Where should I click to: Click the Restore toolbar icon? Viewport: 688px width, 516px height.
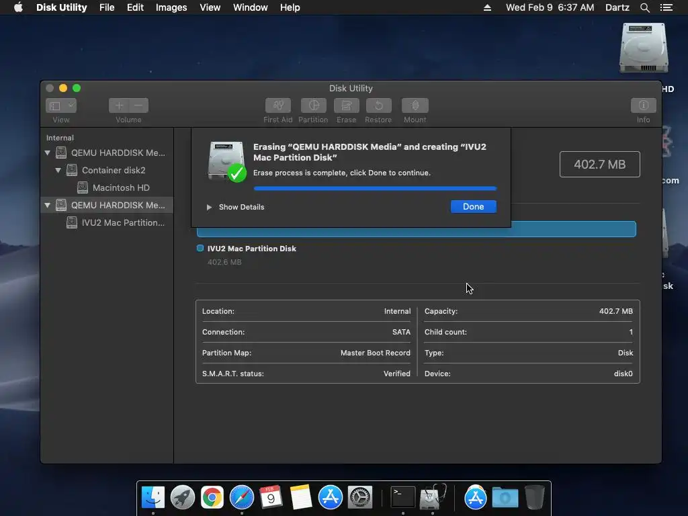pyautogui.click(x=379, y=105)
